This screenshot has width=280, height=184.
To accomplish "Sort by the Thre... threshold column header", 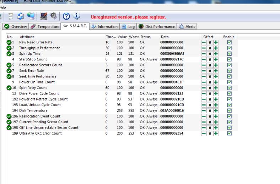I will (x=111, y=37).
